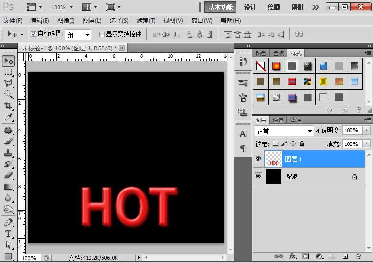
Task: Select the Eyedropper tool
Action: (x=8, y=117)
